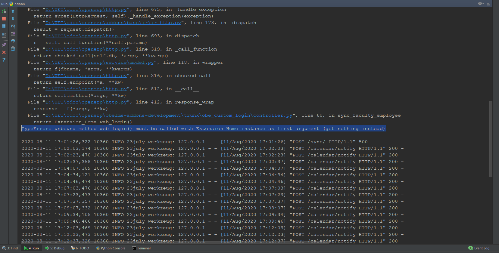
Task: Click the 'return Extension_Home.web_login()' line
Action: [83, 122]
